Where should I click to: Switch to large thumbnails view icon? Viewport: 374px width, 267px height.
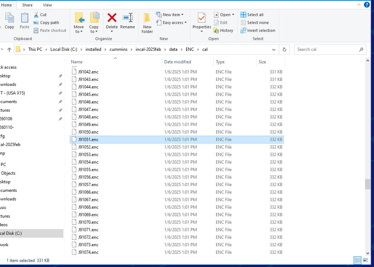(365, 260)
